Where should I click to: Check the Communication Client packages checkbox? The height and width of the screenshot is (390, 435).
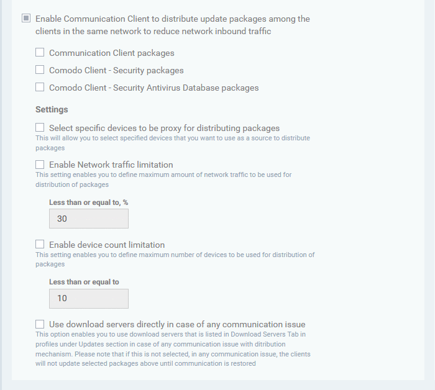(40, 52)
